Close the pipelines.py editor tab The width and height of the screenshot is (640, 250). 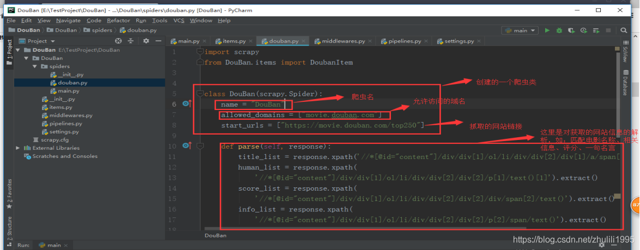point(426,41)
